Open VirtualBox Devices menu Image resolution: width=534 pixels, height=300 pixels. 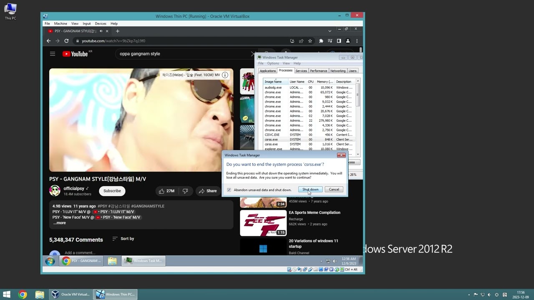[101, 24]
